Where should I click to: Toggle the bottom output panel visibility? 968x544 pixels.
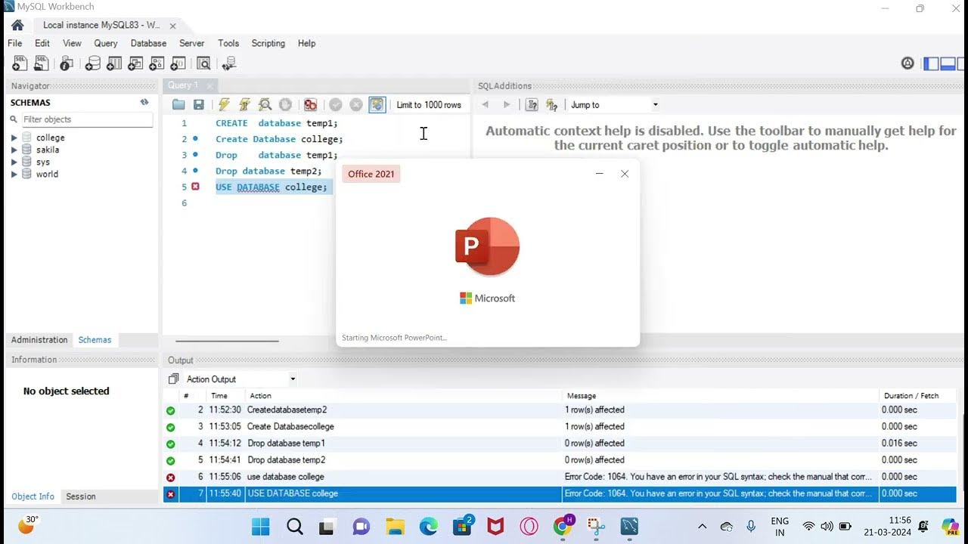click(x=947, y=63)
